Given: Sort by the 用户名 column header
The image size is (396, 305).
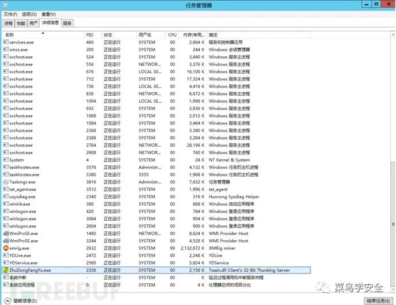Looking at the screenshot, I should click(150, 35).
